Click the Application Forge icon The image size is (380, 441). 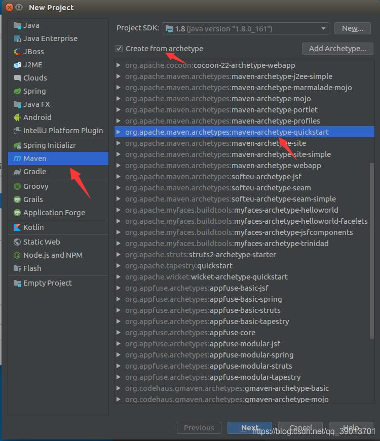point(17,213)
